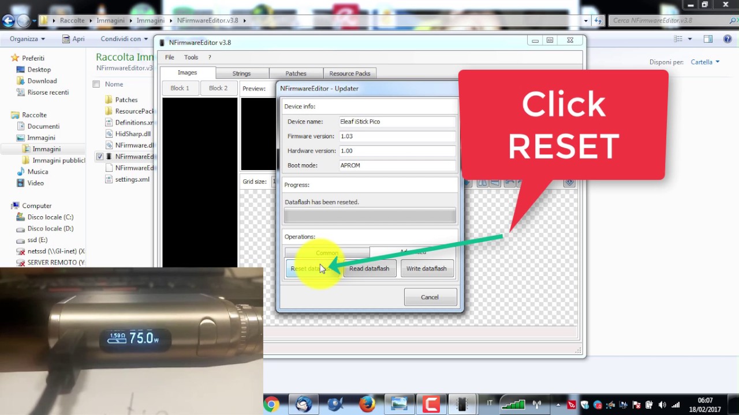Toggle the Explorer preview pane icon

[x=708, y=39]
